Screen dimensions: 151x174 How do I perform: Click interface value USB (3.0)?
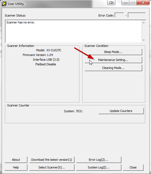[x=53, y=60]
